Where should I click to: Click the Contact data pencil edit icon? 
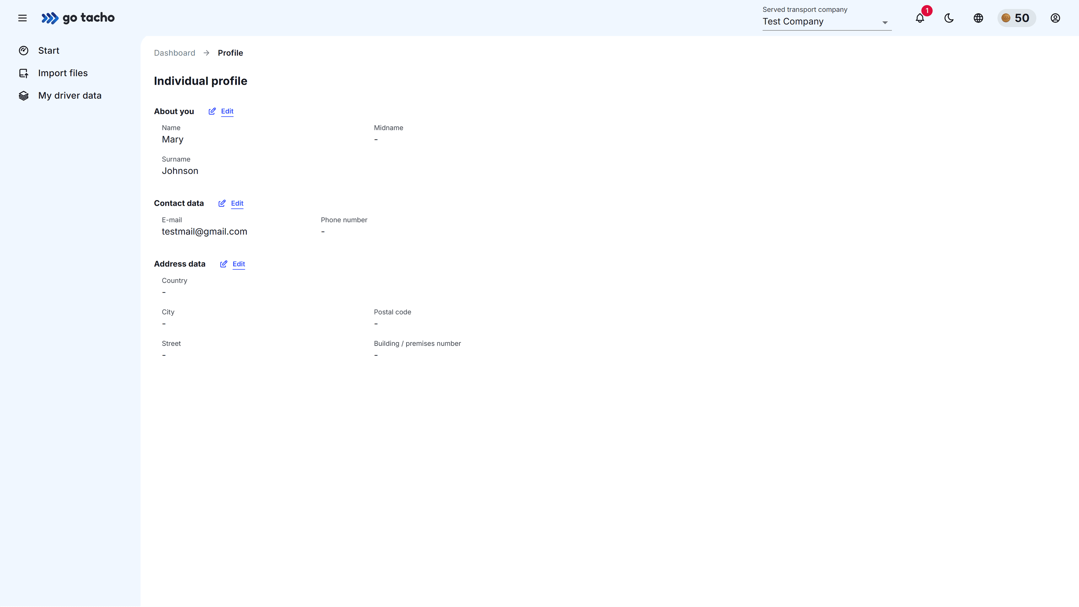click(x=222, y=203)
